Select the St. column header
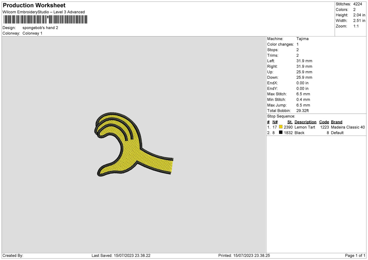Viewport: 368px width, 260px height. pos(290,122)
